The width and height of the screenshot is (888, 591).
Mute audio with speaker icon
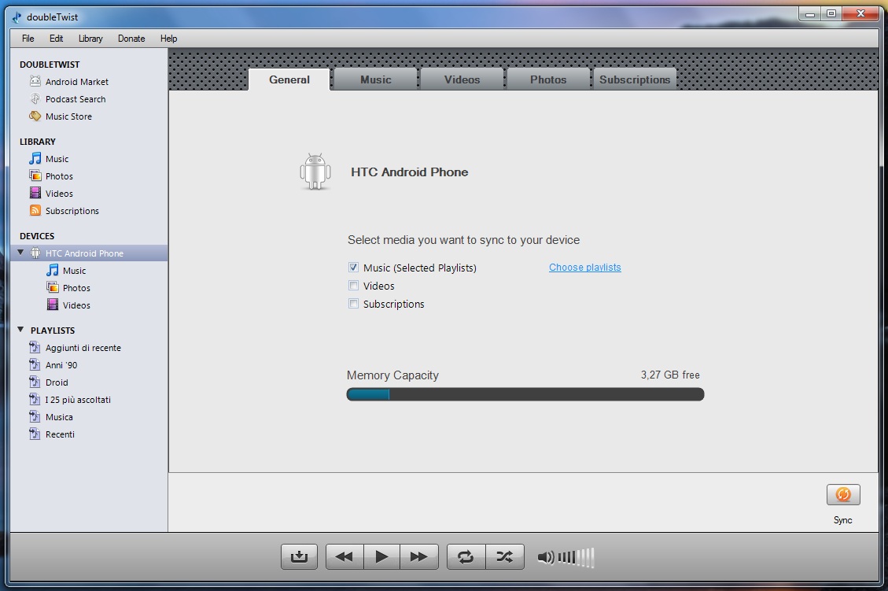(545, 558)
